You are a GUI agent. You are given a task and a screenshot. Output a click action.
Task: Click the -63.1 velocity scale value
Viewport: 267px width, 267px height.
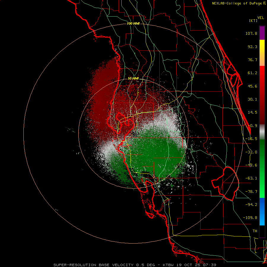251,178
